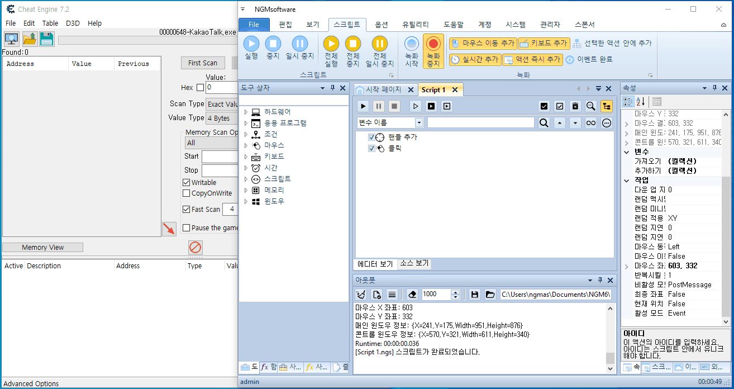Open Table menu in Cheat Engine
The image size is (734, 389).
tap(50, 23)
